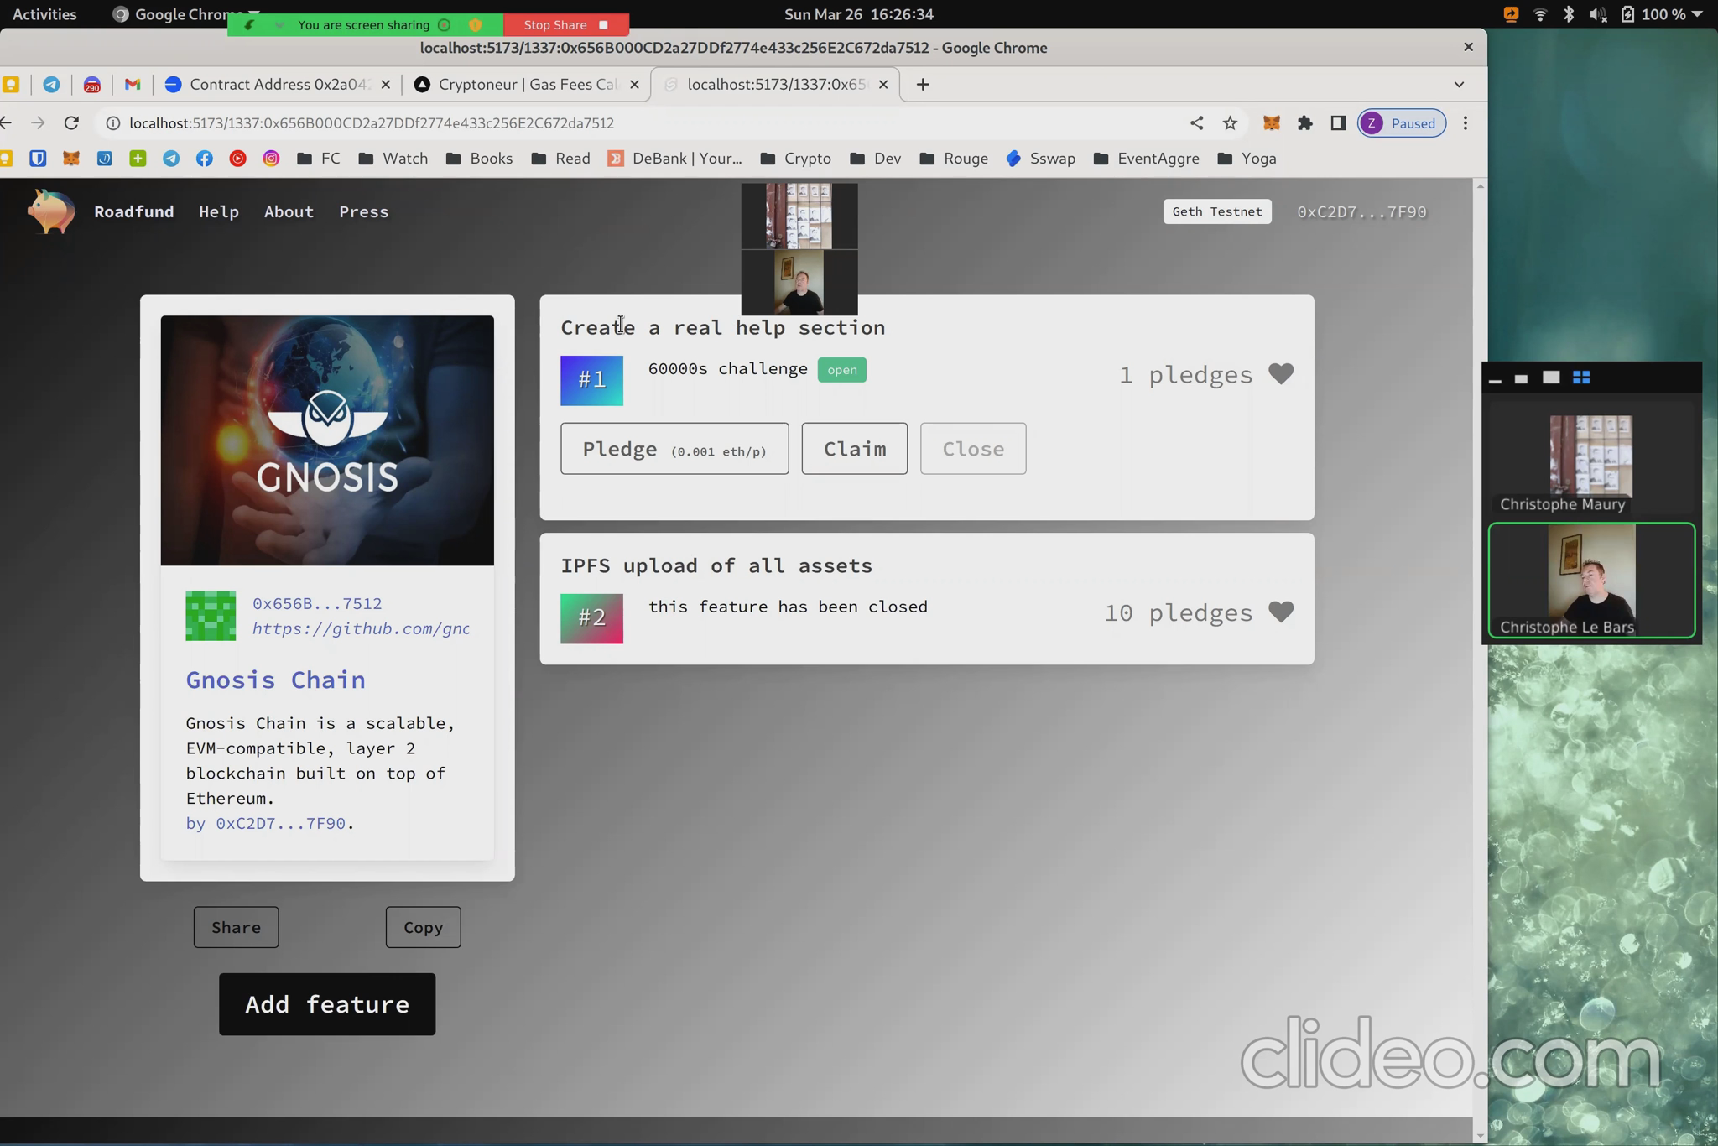Open Bluetooth status in the top bar

[x=1569, y=14]
